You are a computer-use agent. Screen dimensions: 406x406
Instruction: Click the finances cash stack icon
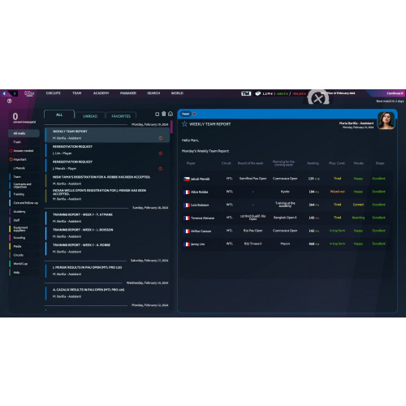(x=258, y=93)
